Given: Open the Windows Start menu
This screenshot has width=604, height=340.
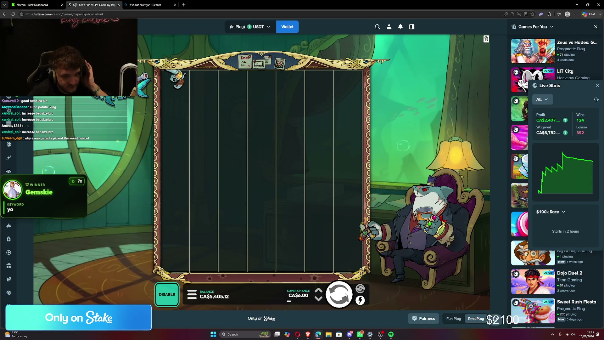Looking at the screenshot, I should click(x=213, y=334).
